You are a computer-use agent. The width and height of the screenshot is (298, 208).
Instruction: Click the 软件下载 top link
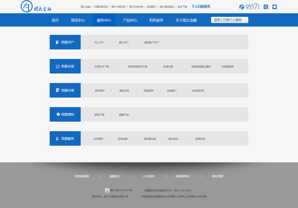[182, 7]
